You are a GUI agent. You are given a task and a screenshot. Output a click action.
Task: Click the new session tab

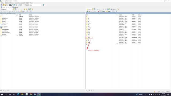(x=15, y=7)
